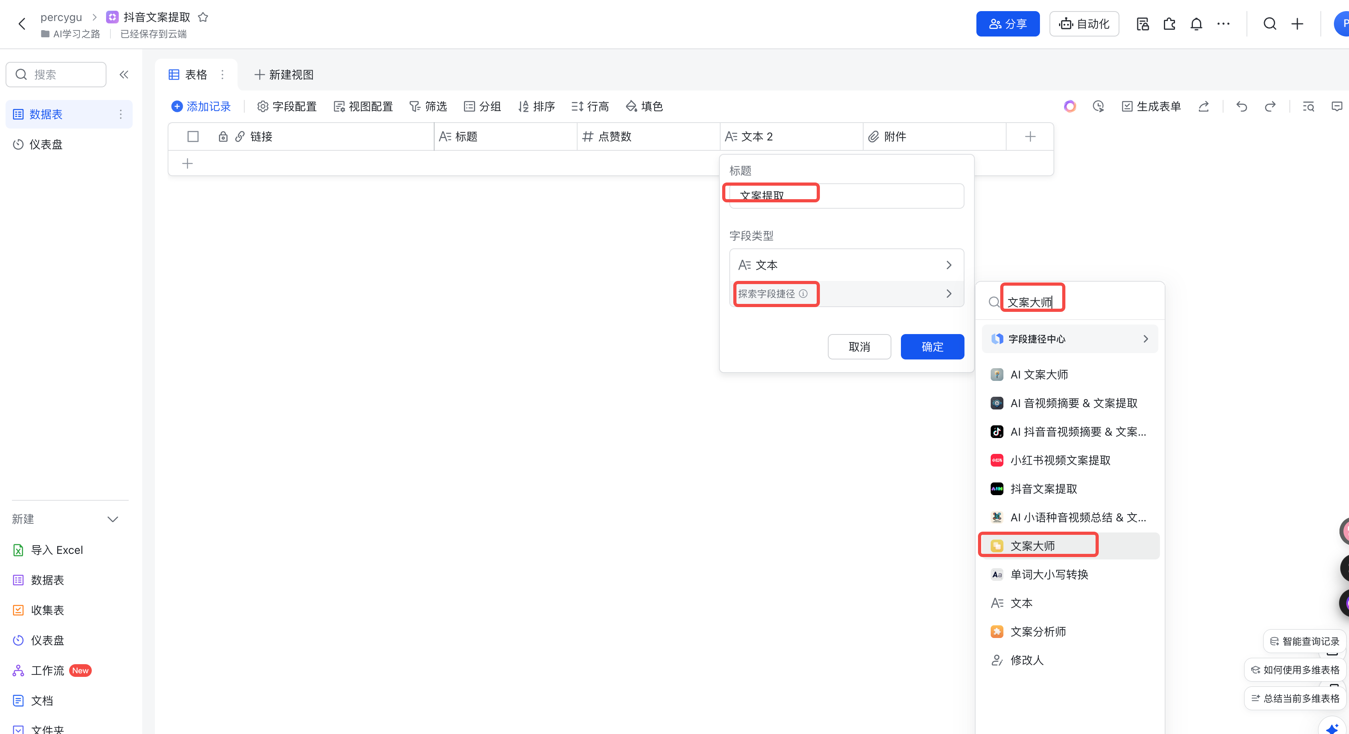The image size is (1349, 734).
Task: Open 排序 sort option
Action: pyautogui.click(x=536, y=107)
